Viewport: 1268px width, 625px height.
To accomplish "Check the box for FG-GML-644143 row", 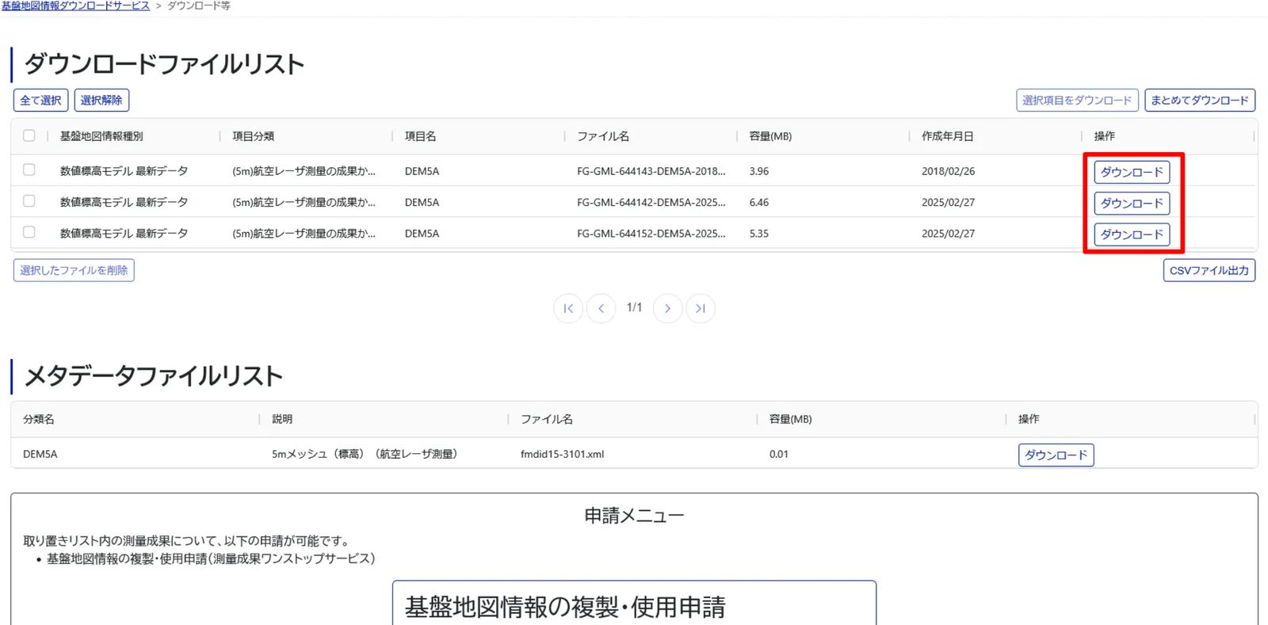I will pyautogui.click(x=29, y=170).
